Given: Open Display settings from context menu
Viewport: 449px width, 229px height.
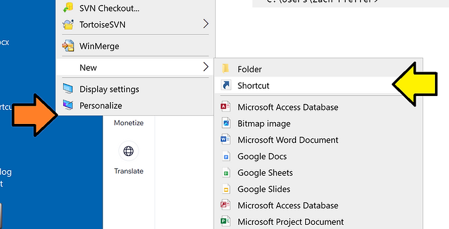Looking at the screenshot, I should (135, 89).
